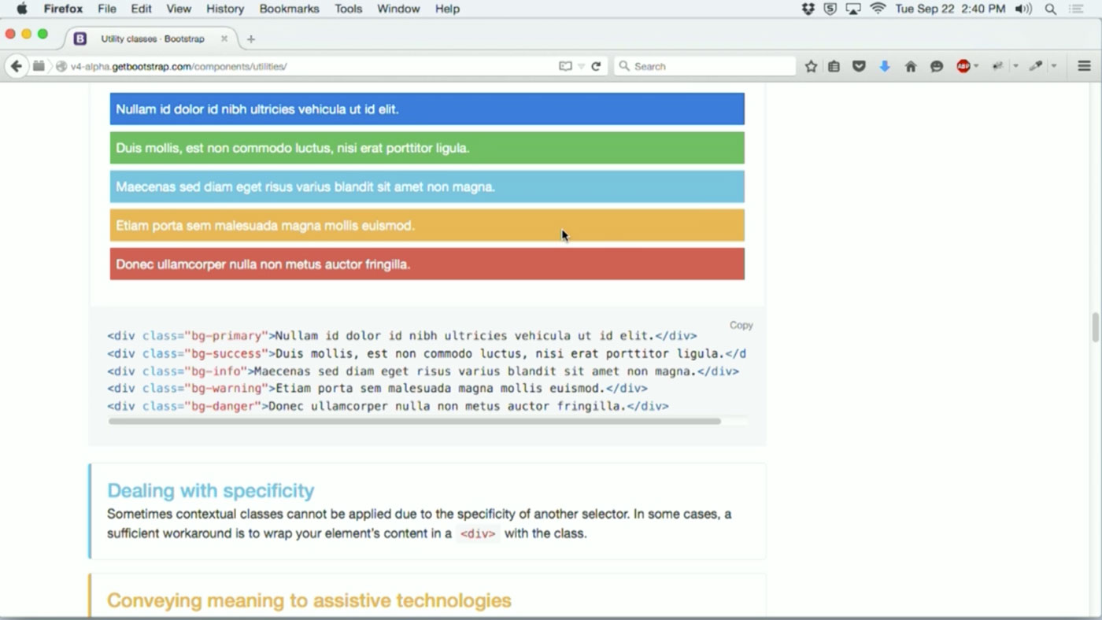Toggle Reader View in the address bar

(x=564, y=66)
